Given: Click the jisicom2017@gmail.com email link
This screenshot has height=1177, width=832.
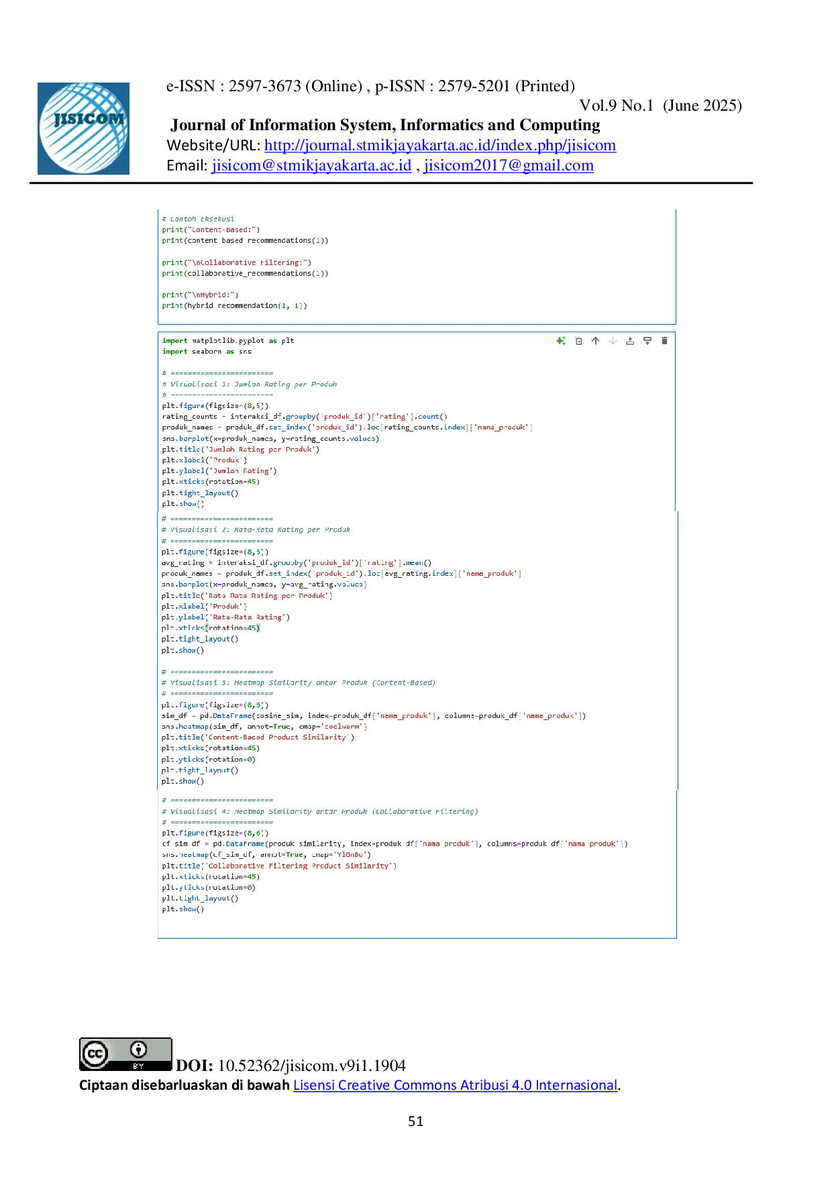Looking at the screenshot, I should click(509, 166).
